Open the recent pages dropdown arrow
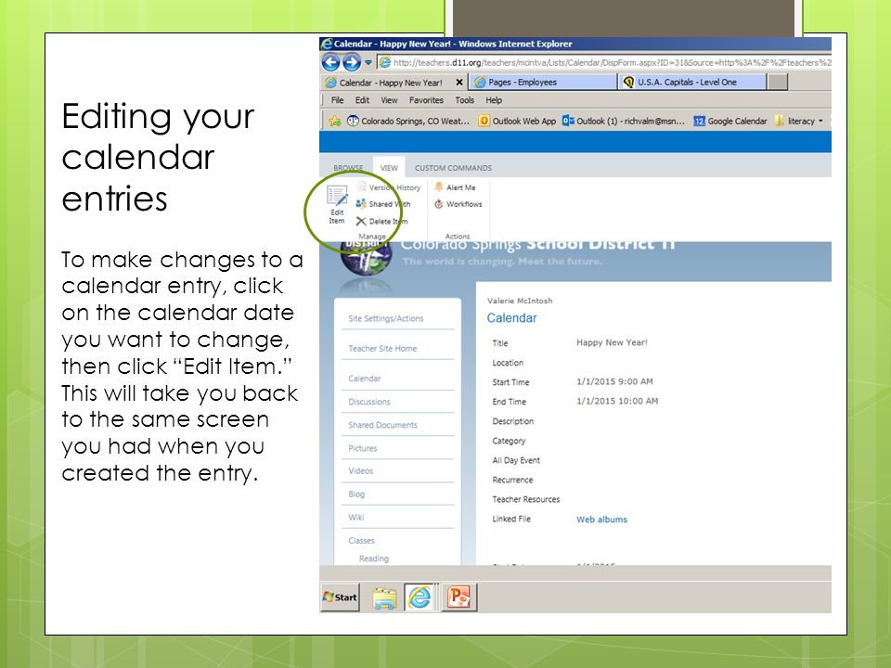This screenshot has width=891, height=668. pyautogui.click(x=368, y=62)
